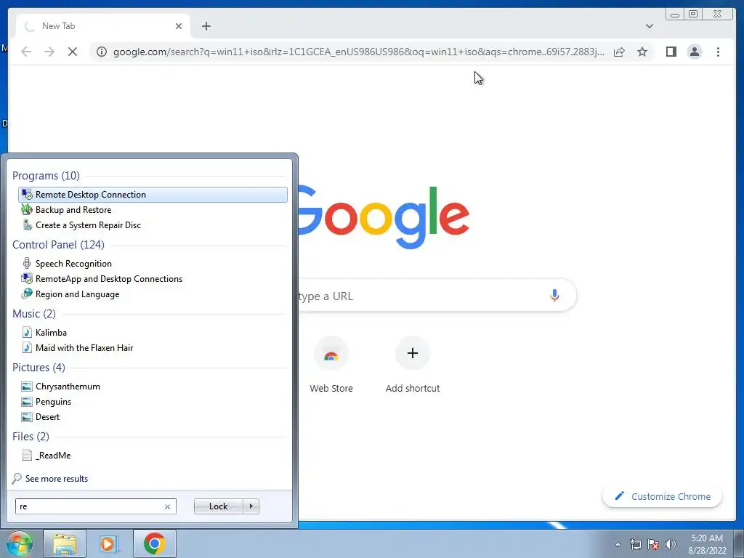
Task: Open volume speaker tray icon
Action: [671, 544]
